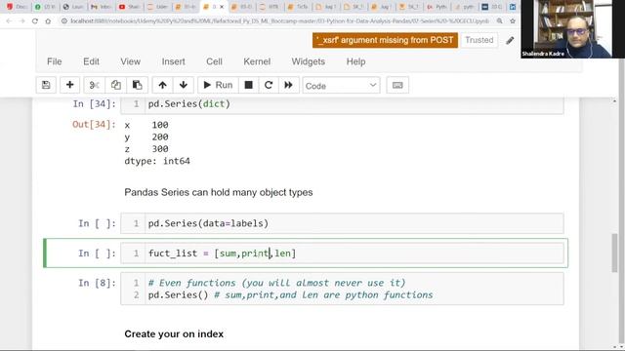Screen dimensions: 625x351
Task: Insert a cell below with the plus icon
Action: tap(69, 85)
